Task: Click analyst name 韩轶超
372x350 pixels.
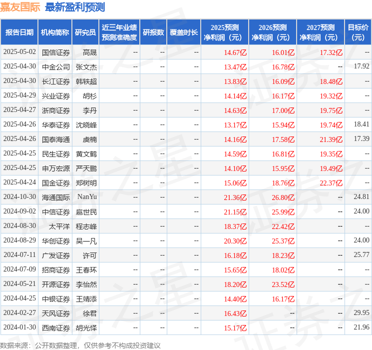Action: [86, 81]
